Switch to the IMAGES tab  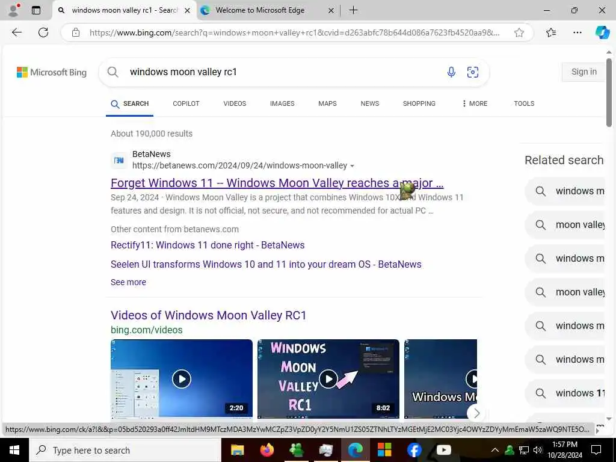coord(282,103)
